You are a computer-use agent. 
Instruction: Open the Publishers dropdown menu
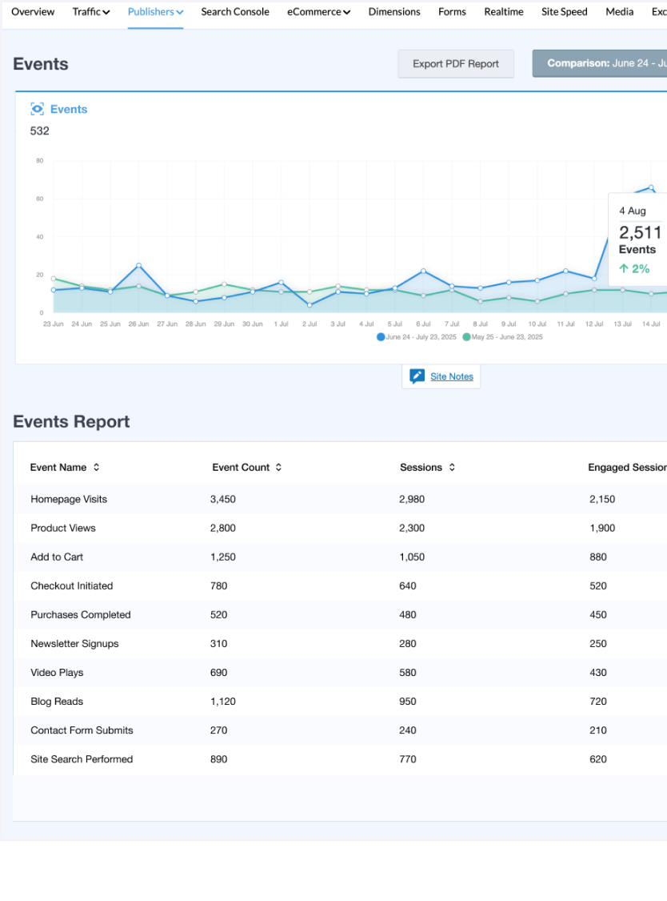click(155, 12)
